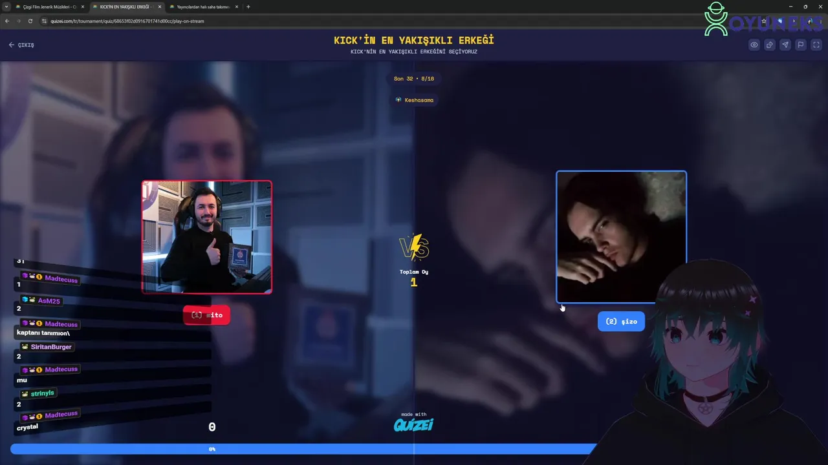
Task: Close the Çizgi Film Jenerik Müzikleri tab
Action: [x=82, y=6]
